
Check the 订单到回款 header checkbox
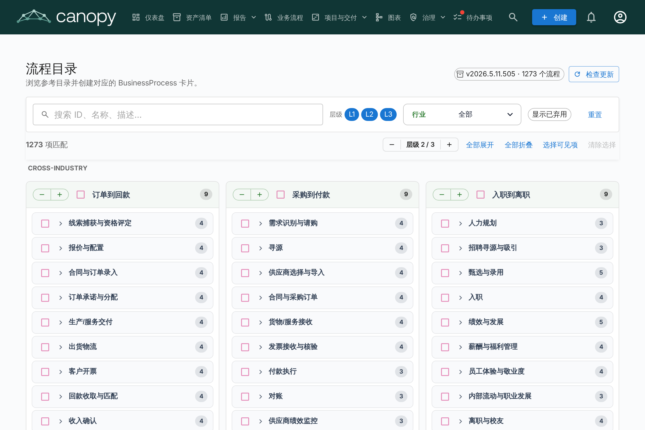(x=81, y=195)
